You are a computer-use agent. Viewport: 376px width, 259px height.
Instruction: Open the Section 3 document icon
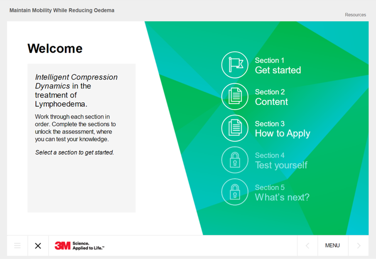click(x=235, y=128)
